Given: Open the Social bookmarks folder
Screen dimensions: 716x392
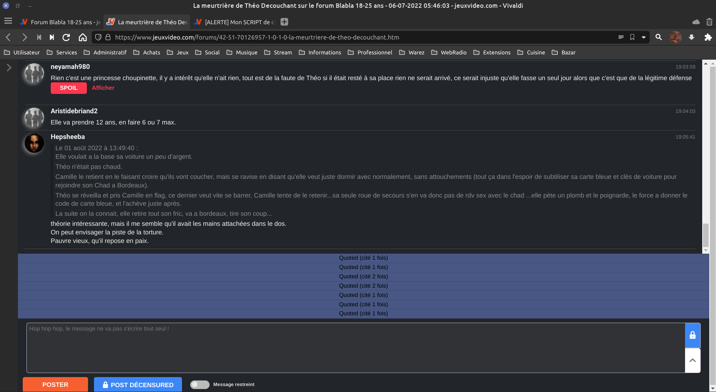Looking at the screenshot, I should coord(207,53).
